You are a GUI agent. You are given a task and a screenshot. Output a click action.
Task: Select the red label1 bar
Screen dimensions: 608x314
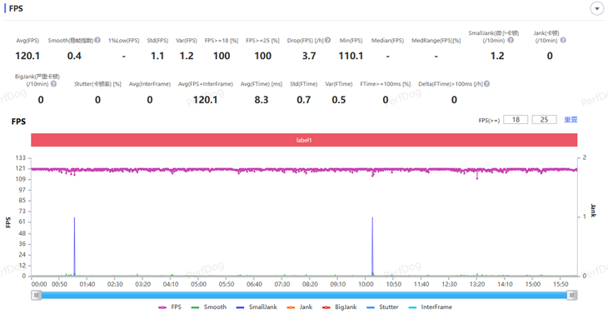point(304,140)
